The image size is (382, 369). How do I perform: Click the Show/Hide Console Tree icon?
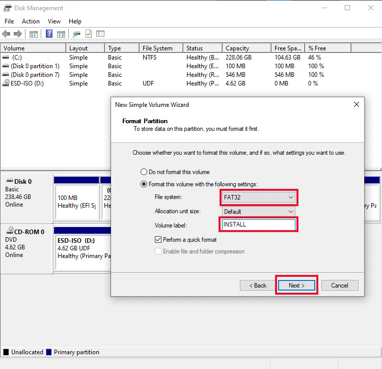(x=34, y=34)
